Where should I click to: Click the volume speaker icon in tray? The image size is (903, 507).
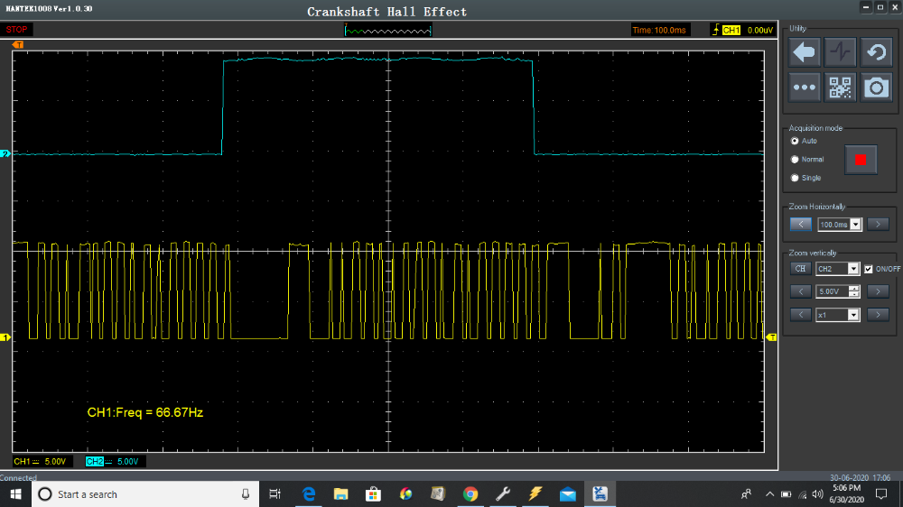818,494
